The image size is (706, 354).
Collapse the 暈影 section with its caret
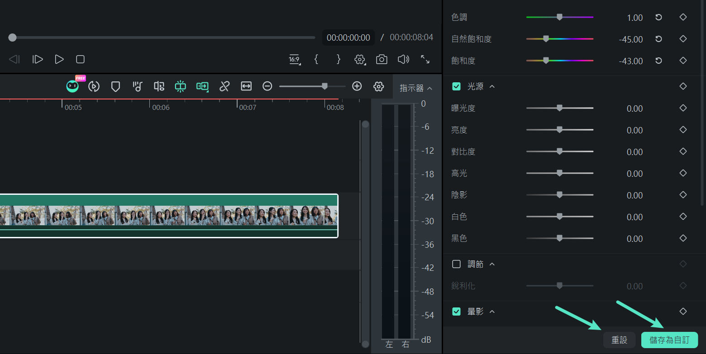click(x=492, y=312)
